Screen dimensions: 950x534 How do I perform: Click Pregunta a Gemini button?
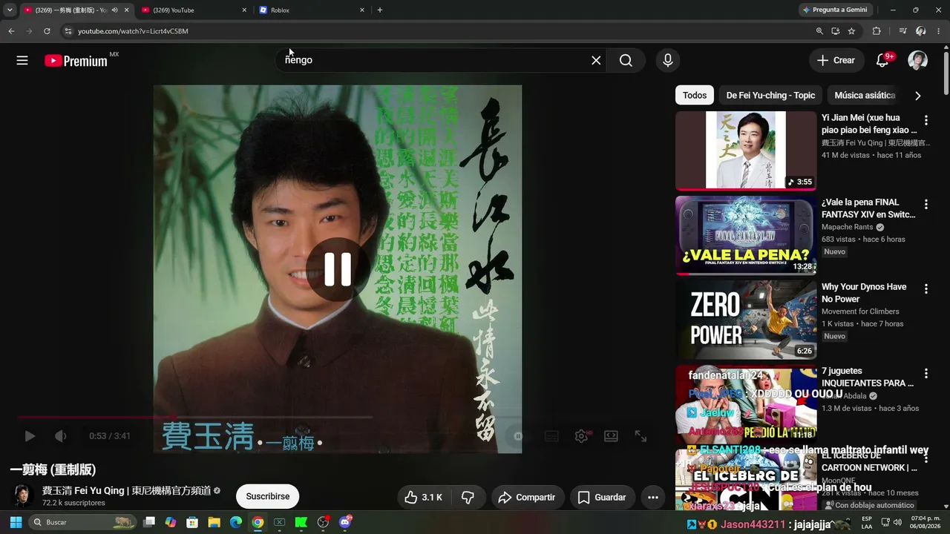pyautogui.click(x=835, y=10)
